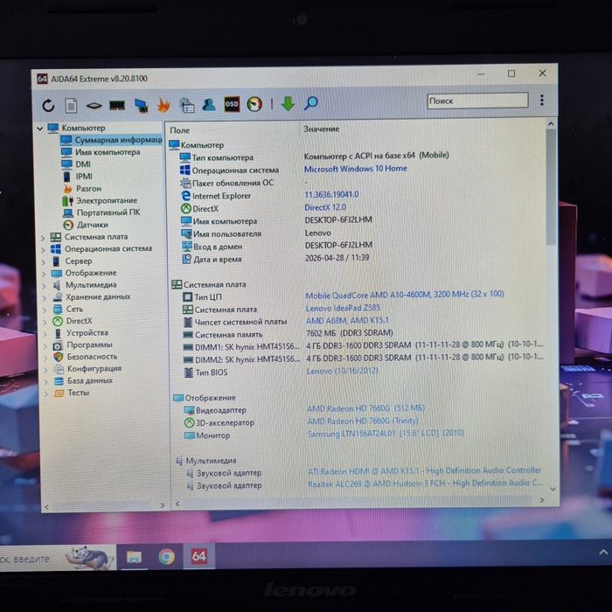This screenshot has width=612, height=612.
Task: Focus the Поиск search field
Action: coord(477,101)
